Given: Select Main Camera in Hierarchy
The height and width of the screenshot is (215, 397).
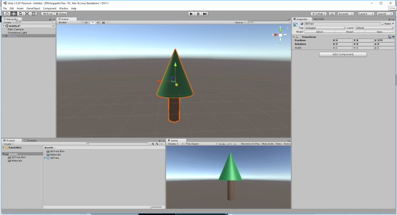Looking at the screenshot, I should (x=16, y=29).
